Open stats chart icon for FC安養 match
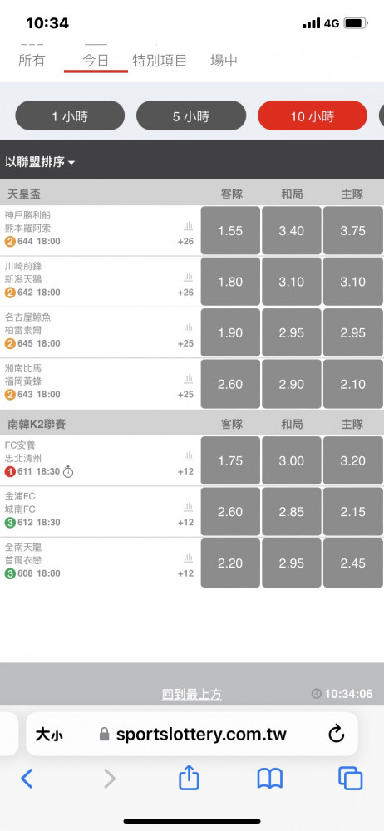The height and width of the screenshot is (831, 384). point(189,455)
